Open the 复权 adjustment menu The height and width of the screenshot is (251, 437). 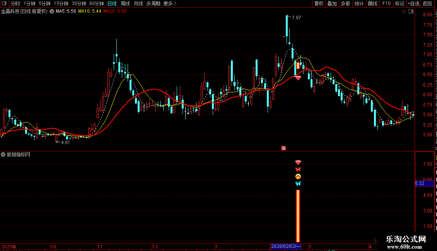coord(319,3)
